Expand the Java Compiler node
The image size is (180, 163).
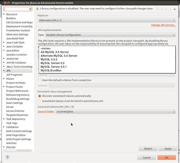(4, 47)
